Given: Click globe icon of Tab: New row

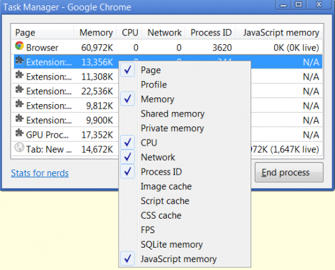Looking at the screenshot, I should pyautogui.click(x=19, y=148).
